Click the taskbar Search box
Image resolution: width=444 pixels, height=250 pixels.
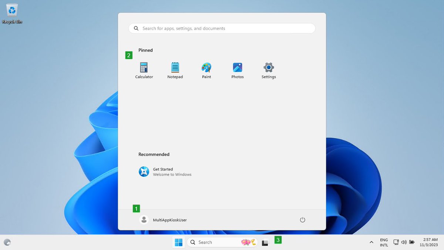[222, 242]
